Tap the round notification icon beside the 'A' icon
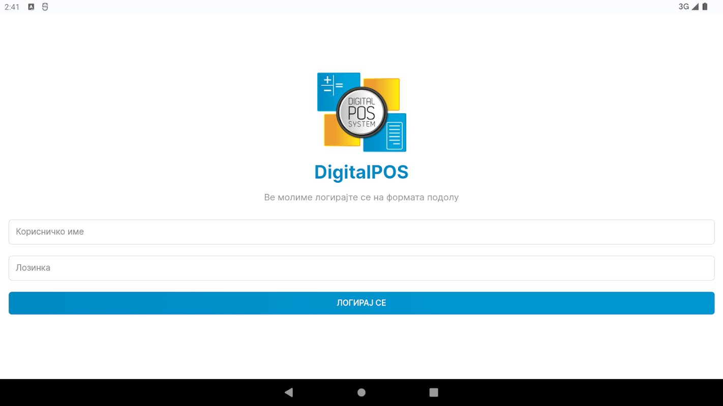Viewport: 723px width, 406px height. [x=45, y=7]
